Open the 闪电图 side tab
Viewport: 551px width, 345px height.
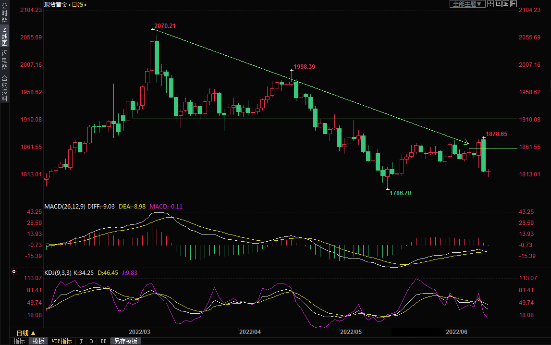[4, 60]
